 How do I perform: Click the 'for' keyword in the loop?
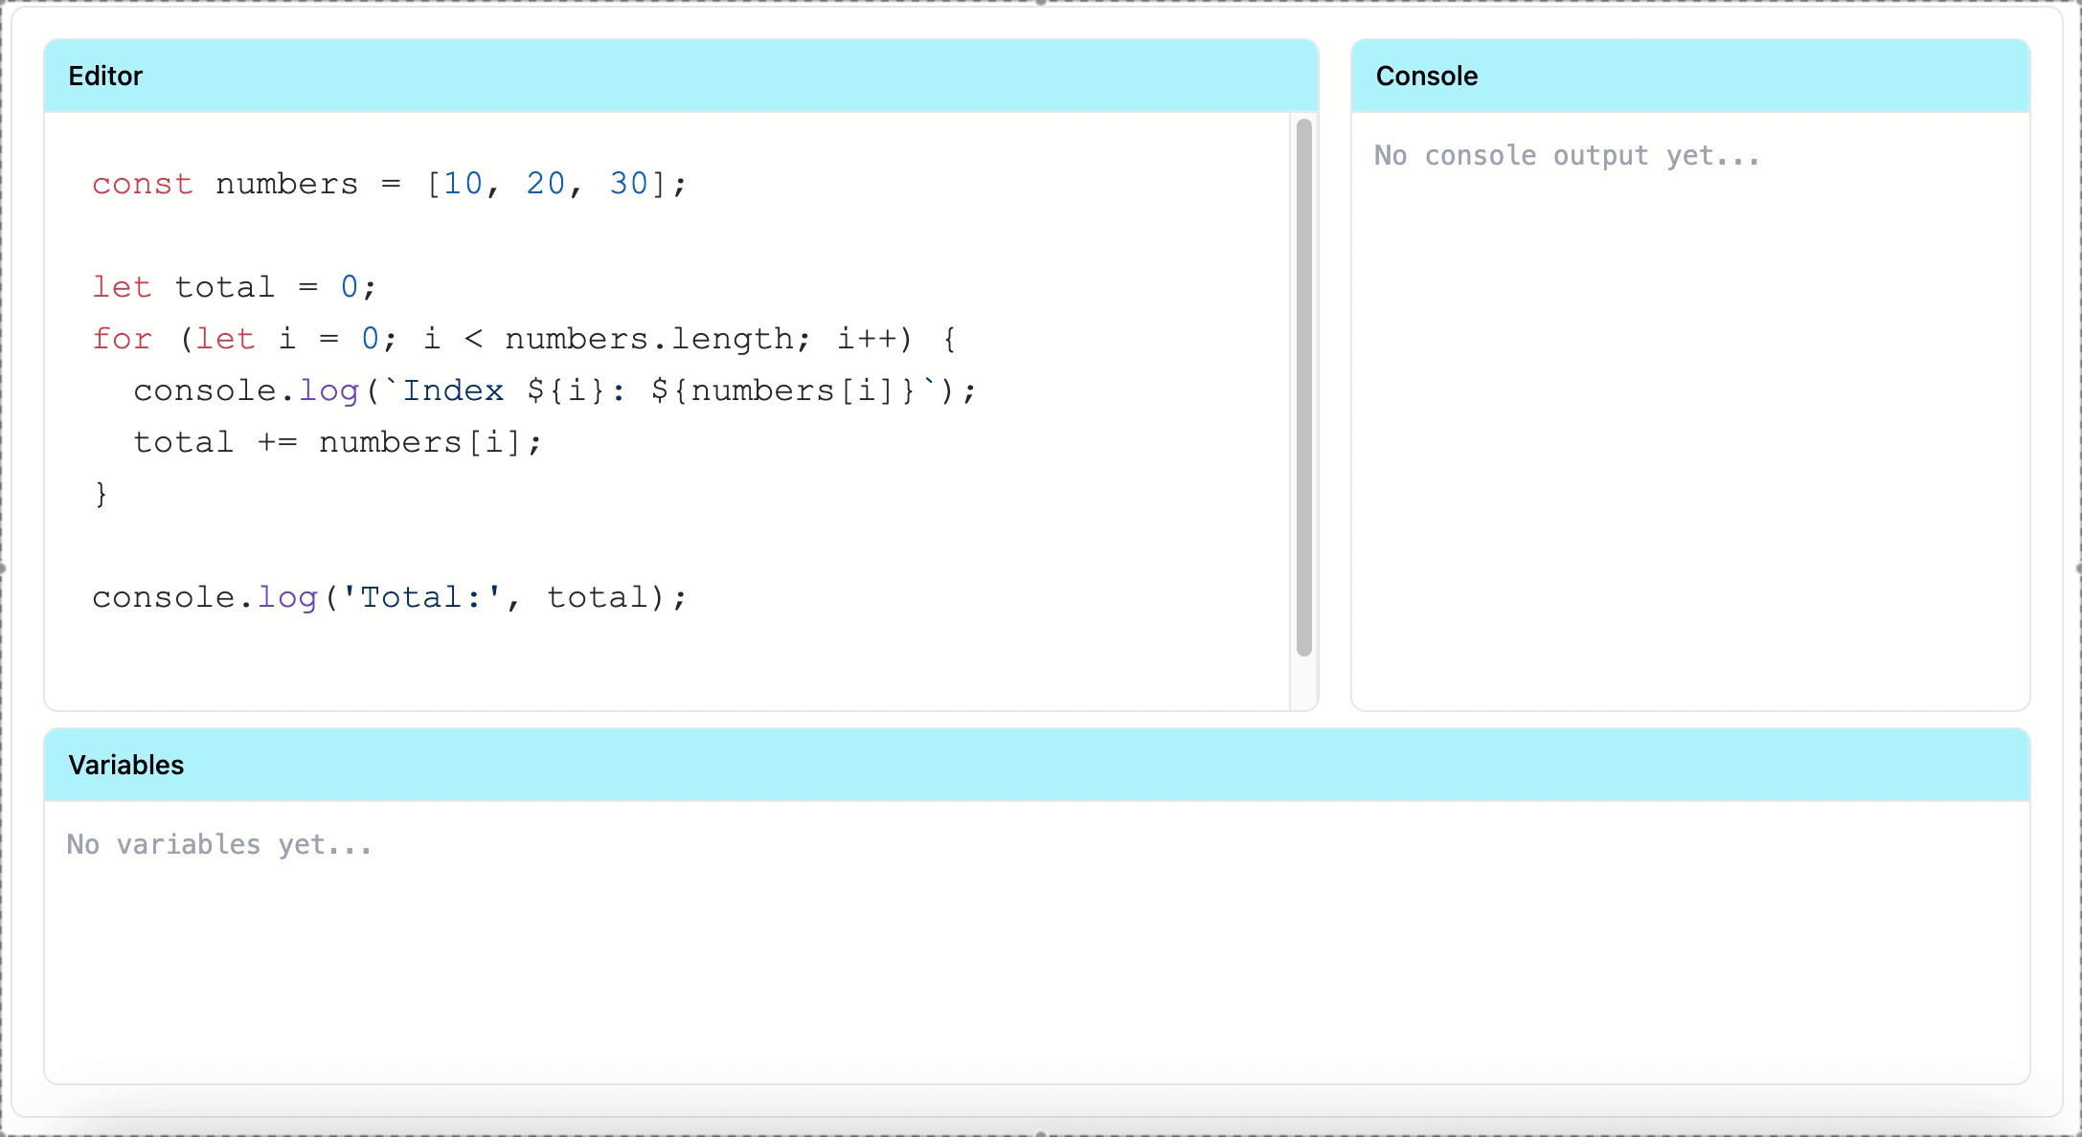point(122,339)
